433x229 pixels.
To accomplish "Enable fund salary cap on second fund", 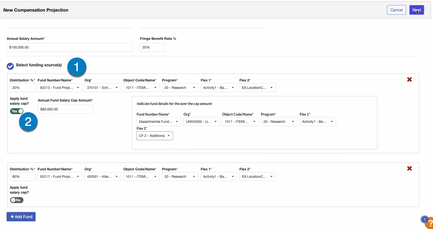I will click(x=17, y=200).
